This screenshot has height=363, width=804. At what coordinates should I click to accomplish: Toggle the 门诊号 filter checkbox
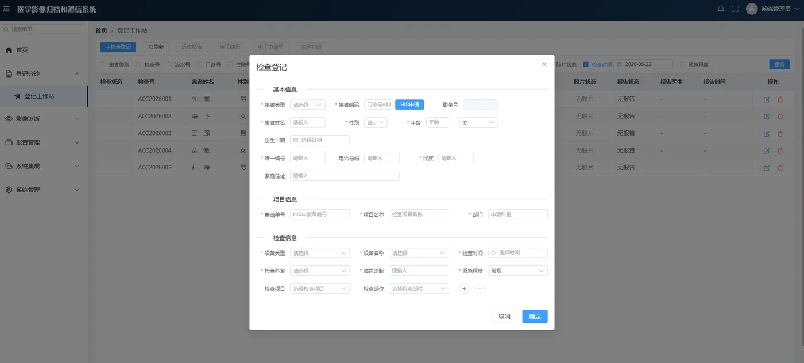(199, 65)
